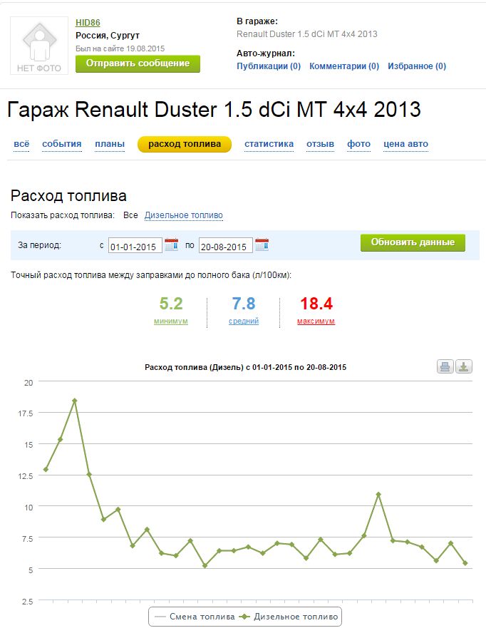Print the fuel consumption chart
486x633 pixels.
click(445, 366)
